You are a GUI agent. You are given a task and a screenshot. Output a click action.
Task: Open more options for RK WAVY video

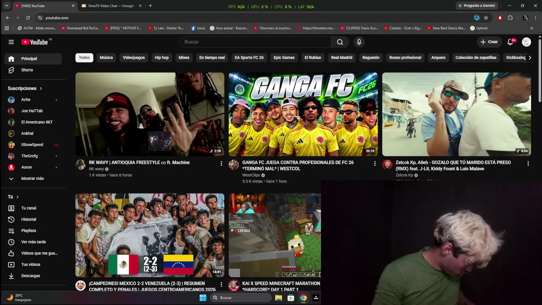(x=221, y=164)
